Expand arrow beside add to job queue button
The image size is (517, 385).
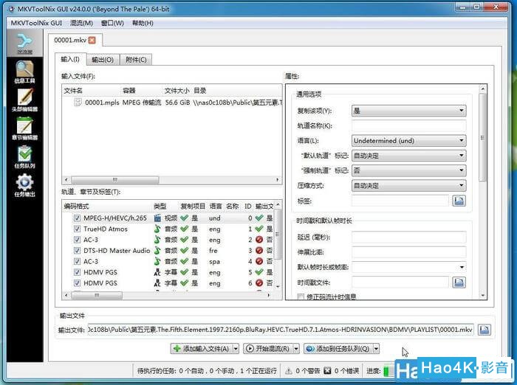tap(376, 348)
